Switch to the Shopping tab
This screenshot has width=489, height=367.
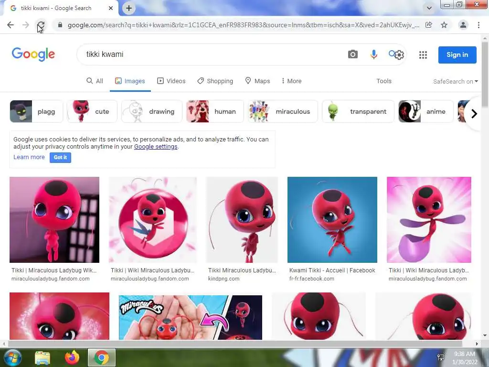coord(215,81)
